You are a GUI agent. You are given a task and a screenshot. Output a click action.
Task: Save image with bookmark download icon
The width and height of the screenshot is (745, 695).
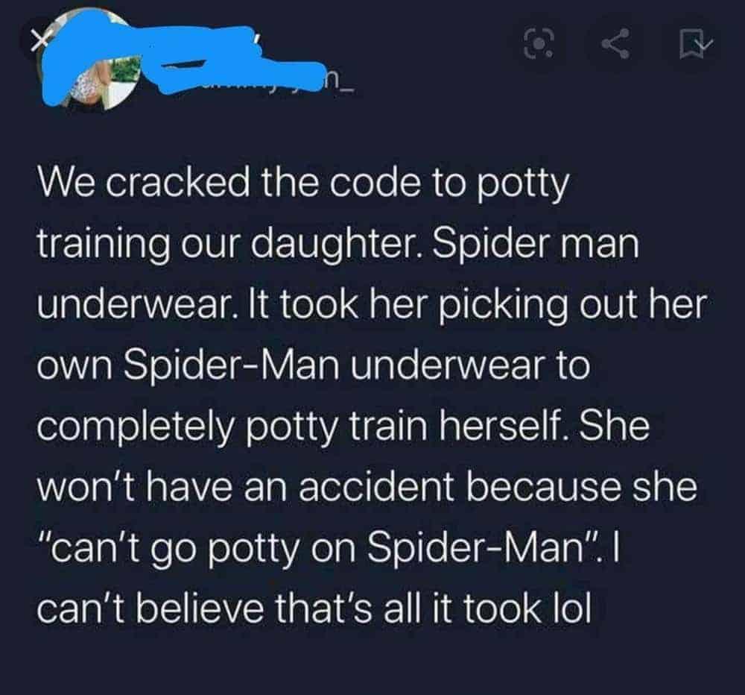point(696,44)
